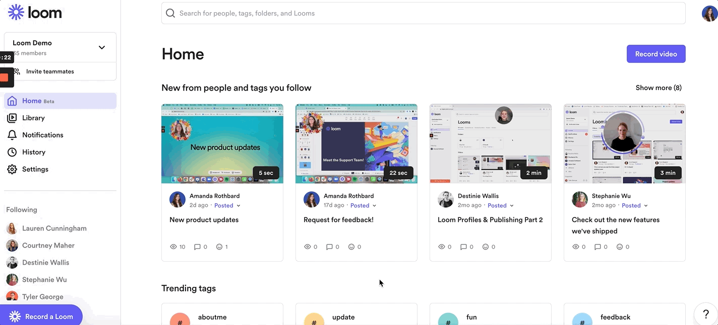Image resolution: width=718 pixels, height=325 pixels.
Task: Click emoji reaction icon on New product updates
Action: 219,247
